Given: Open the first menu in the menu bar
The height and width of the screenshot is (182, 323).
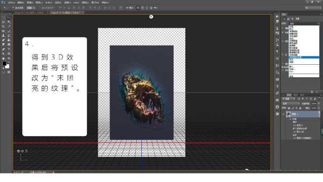Looking at the screenshot, I should [11, 2].
